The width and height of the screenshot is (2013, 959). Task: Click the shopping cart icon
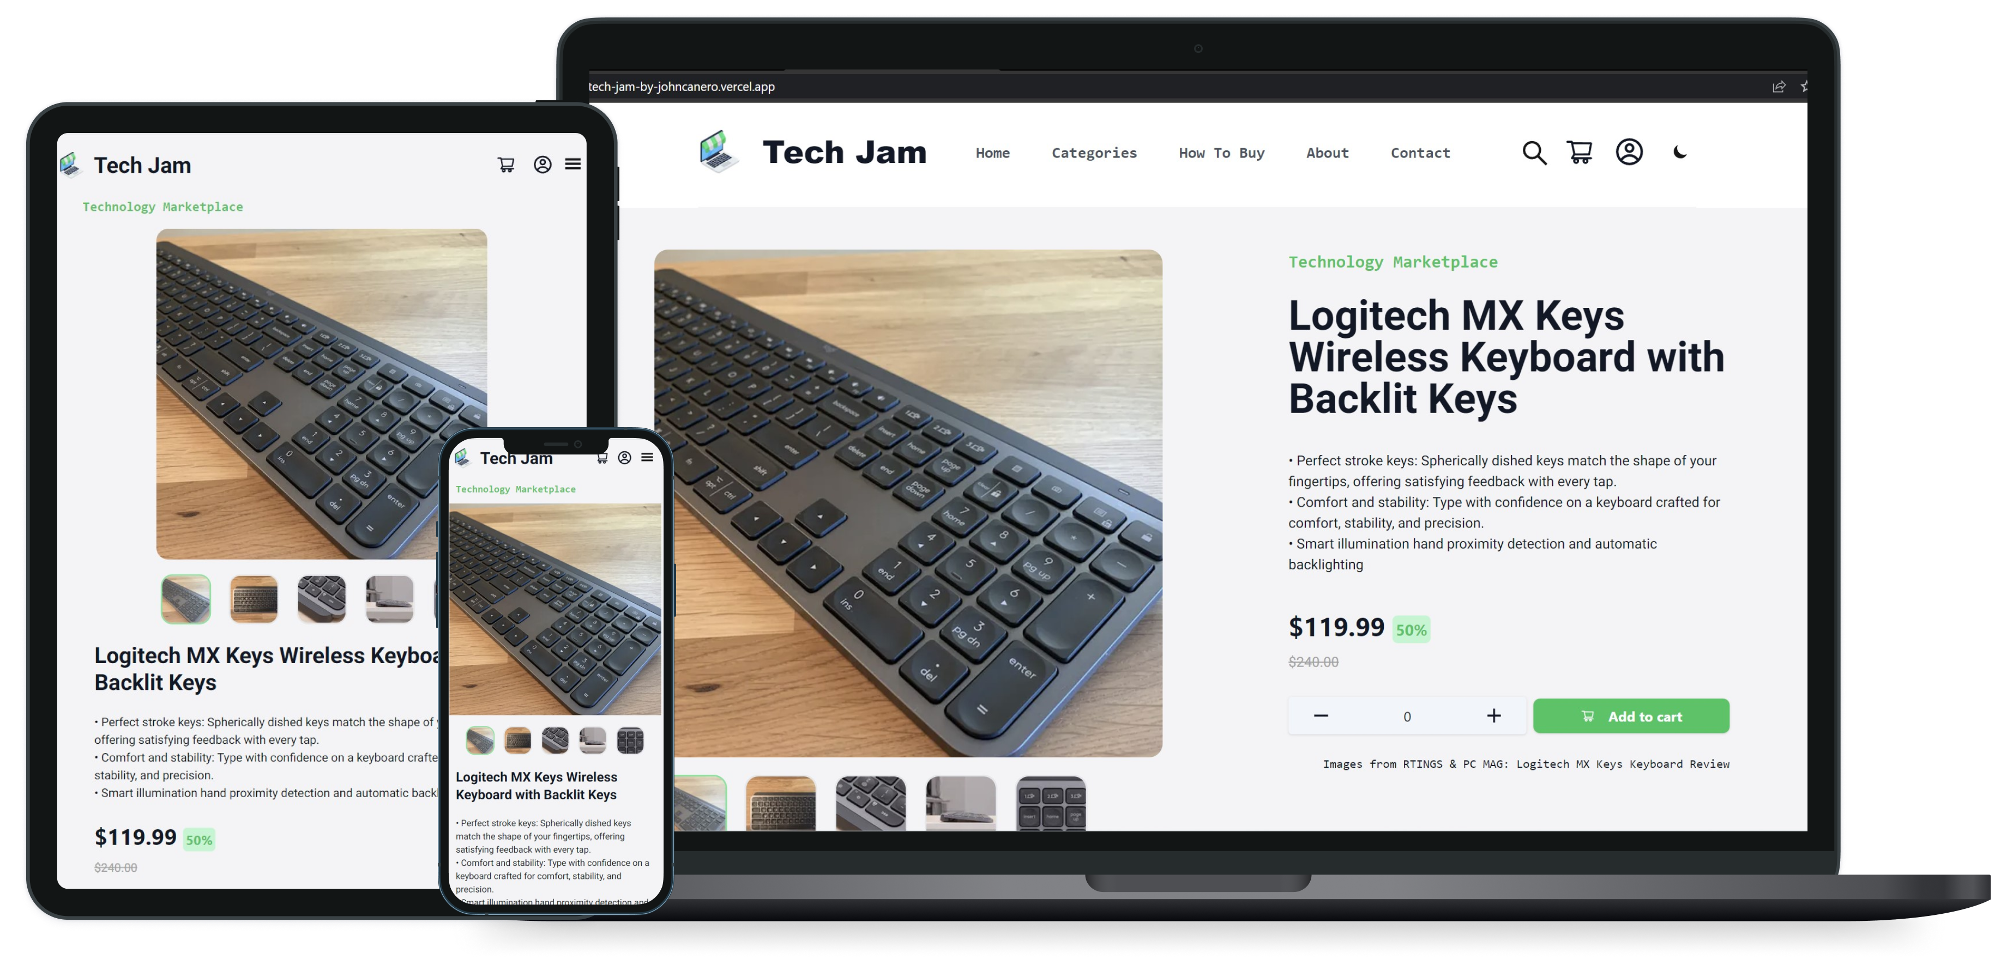pos(1581,151)
